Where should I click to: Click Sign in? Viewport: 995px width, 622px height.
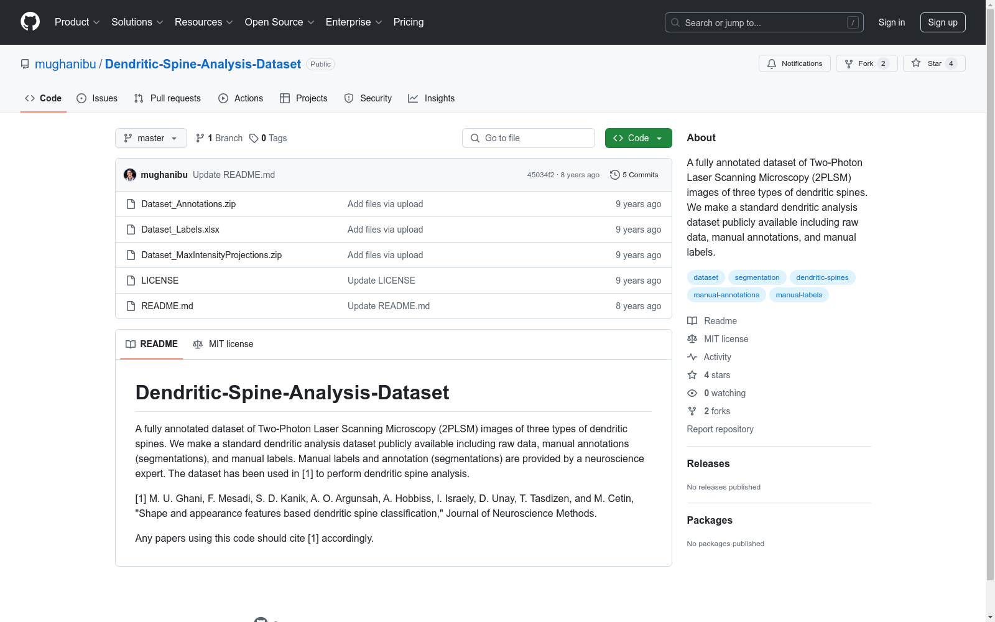coord(892,22)
